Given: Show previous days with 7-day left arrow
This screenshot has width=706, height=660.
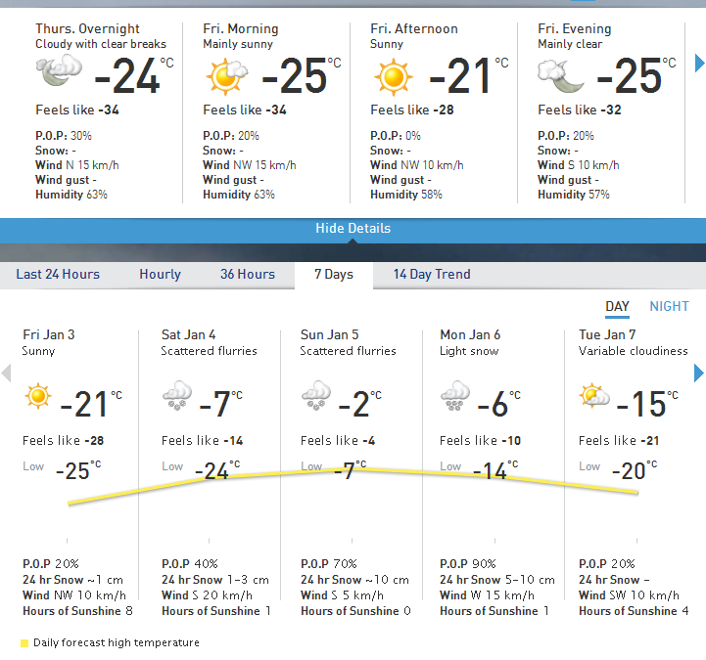Looking at the screenshot, I should tap(7, 373).
